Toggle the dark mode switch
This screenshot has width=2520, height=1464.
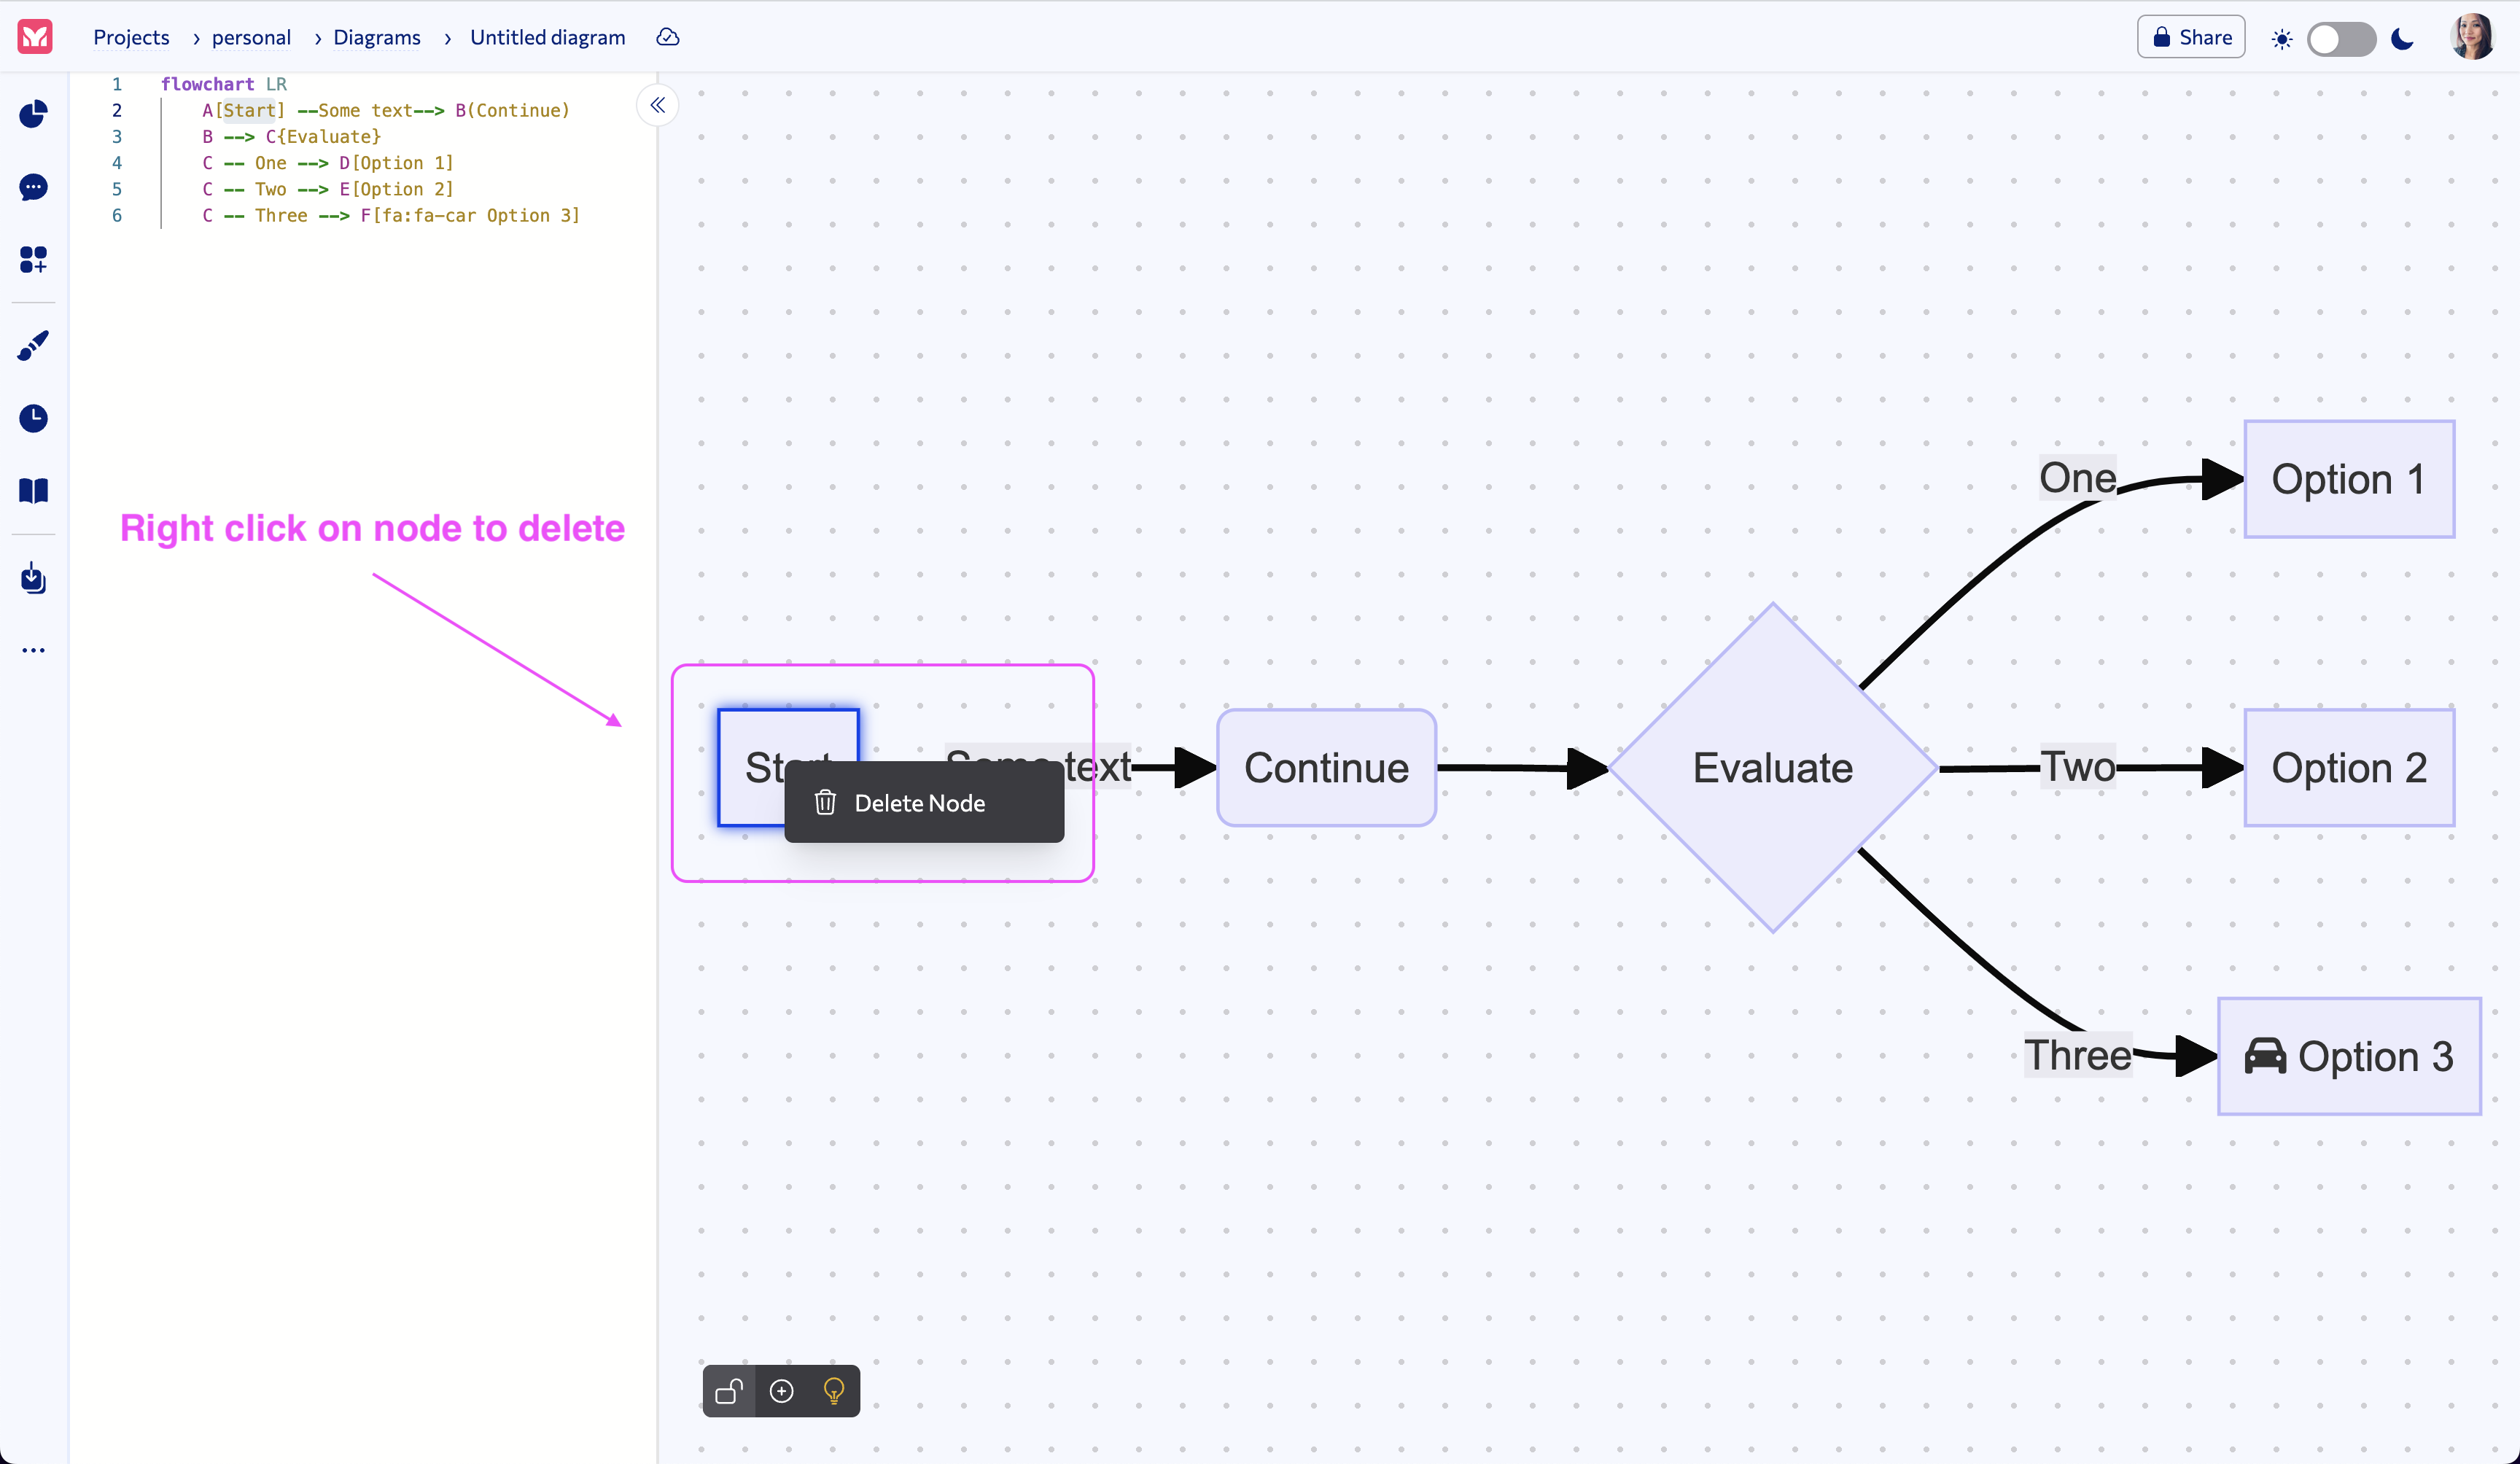[x=2342, y=39]
